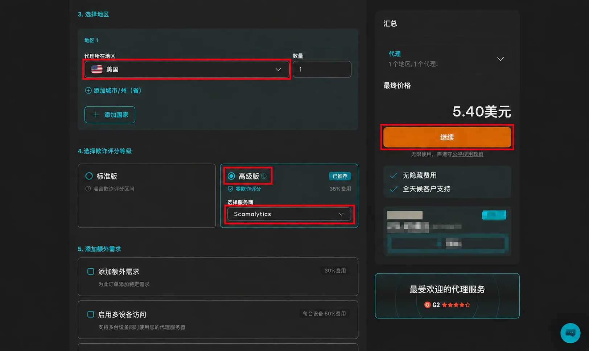The image size is (589, 351).
Task: Click the 全天候客户支持 checkmark icon
Action: [393, 189]
